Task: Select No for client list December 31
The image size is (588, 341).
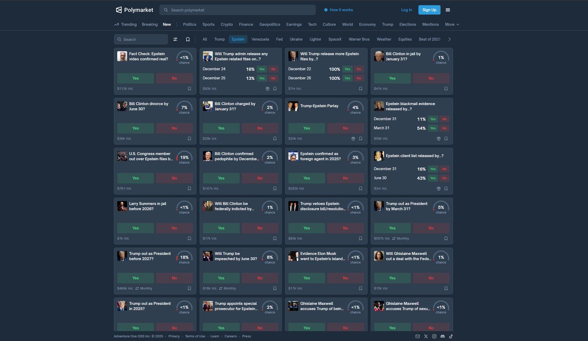Action: (444, 169)
